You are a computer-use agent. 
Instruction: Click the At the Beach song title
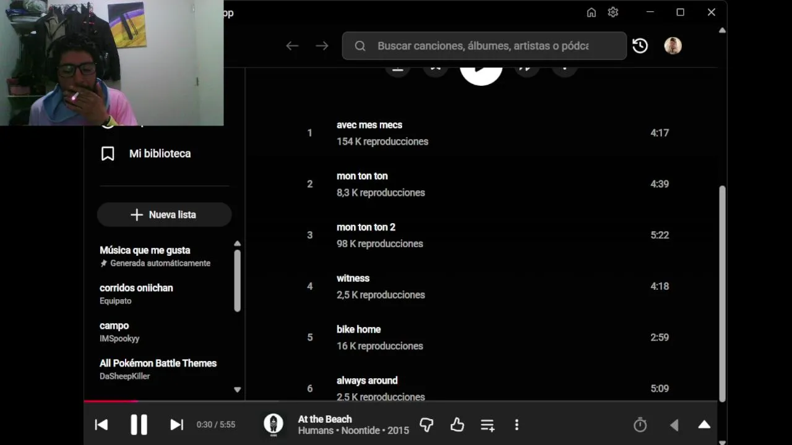[x=325, y=419]
